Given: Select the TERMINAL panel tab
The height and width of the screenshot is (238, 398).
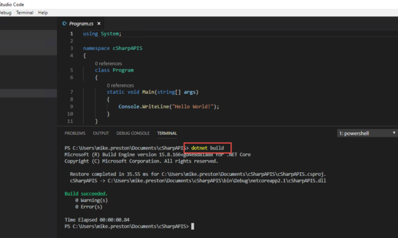Looking at the screenshot, I should tap(167, 133).
